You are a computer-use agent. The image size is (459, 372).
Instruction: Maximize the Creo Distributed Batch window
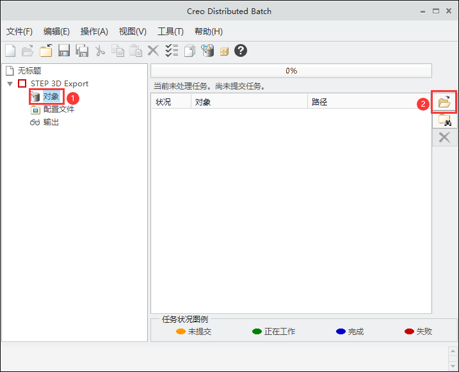coord(436,11)
